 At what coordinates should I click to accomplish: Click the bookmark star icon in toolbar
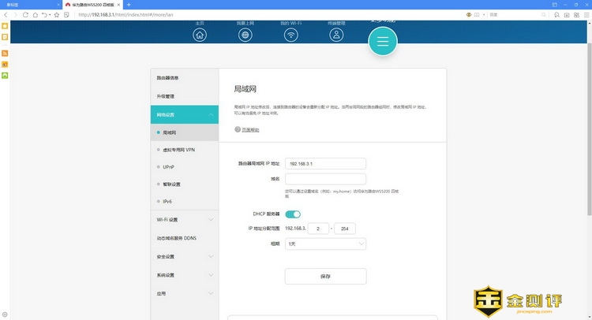coord(56,15)
